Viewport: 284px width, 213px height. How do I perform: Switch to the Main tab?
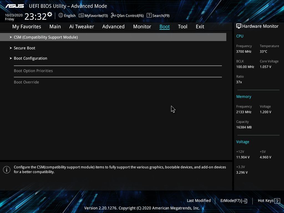click(55, 27)
